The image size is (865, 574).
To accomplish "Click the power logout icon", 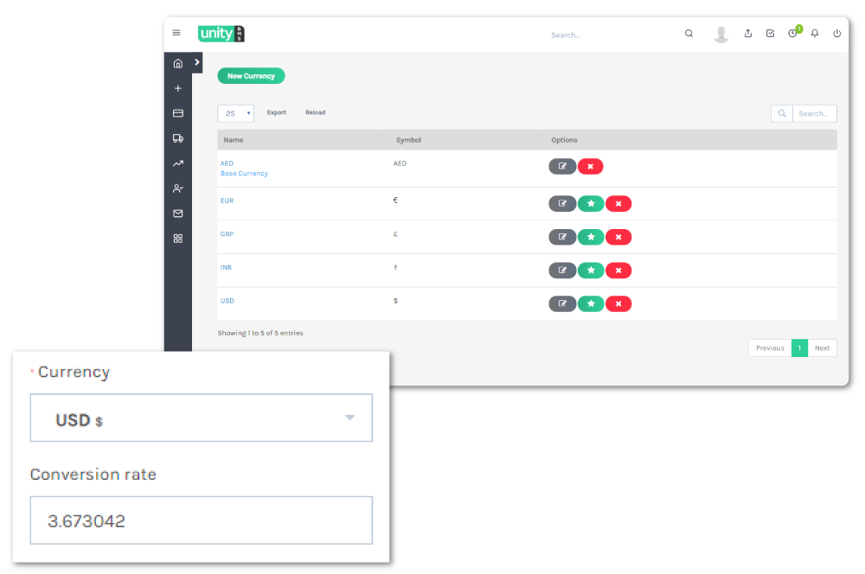I will (x=836, y=34).
